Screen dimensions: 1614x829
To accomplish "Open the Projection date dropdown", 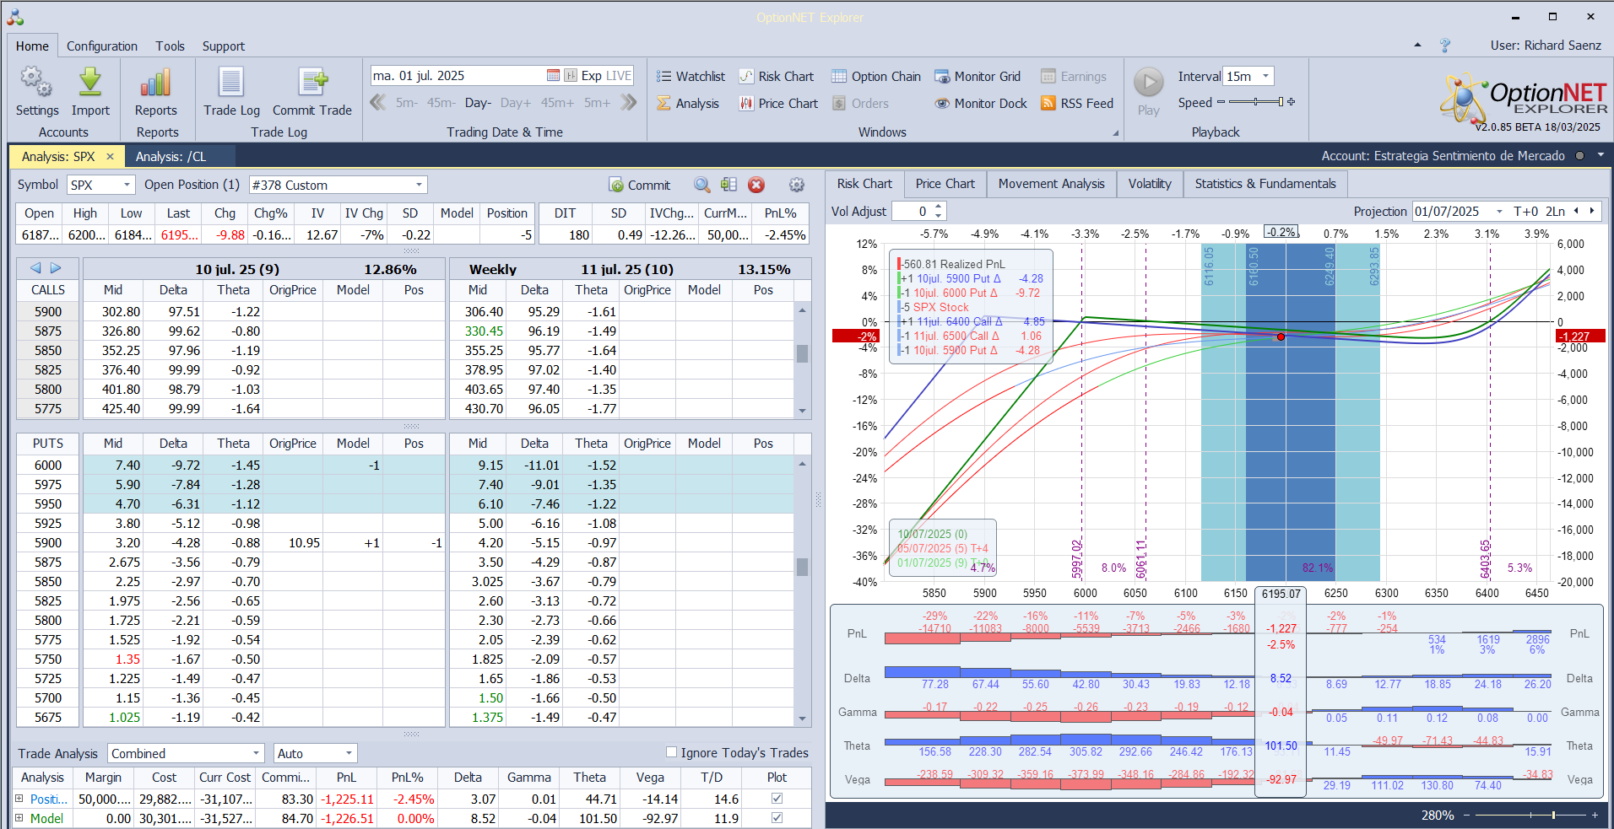I will tap(1499, 212).
